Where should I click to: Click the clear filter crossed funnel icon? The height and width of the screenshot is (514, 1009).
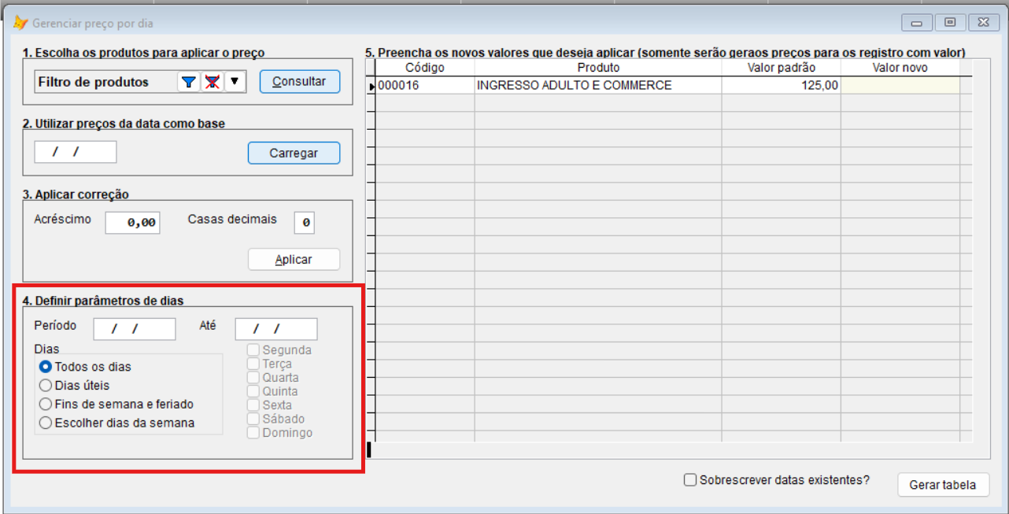click(x=213, y=82)
